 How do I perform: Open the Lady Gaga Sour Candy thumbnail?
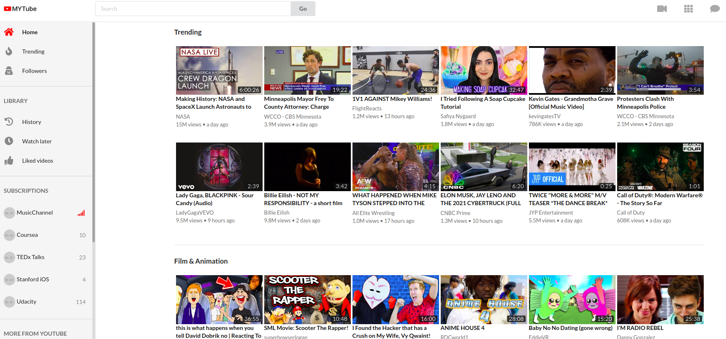coord(219,167)
